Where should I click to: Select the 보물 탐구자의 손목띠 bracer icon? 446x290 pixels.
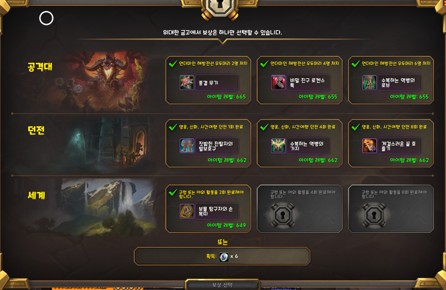click(187, 211)
